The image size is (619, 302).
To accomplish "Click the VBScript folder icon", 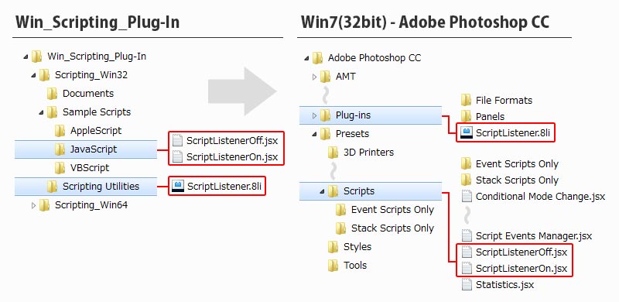I will [60, 168].
